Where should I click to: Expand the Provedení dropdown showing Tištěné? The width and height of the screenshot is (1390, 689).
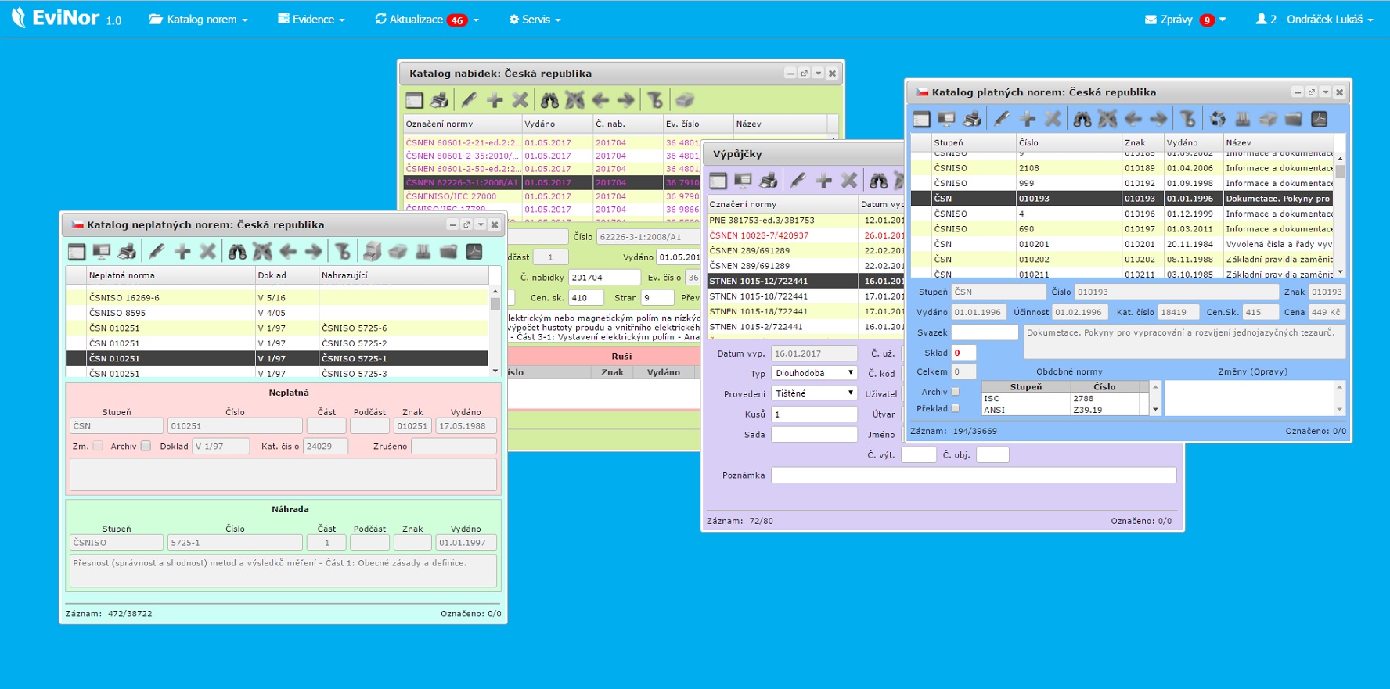[814, 393]
